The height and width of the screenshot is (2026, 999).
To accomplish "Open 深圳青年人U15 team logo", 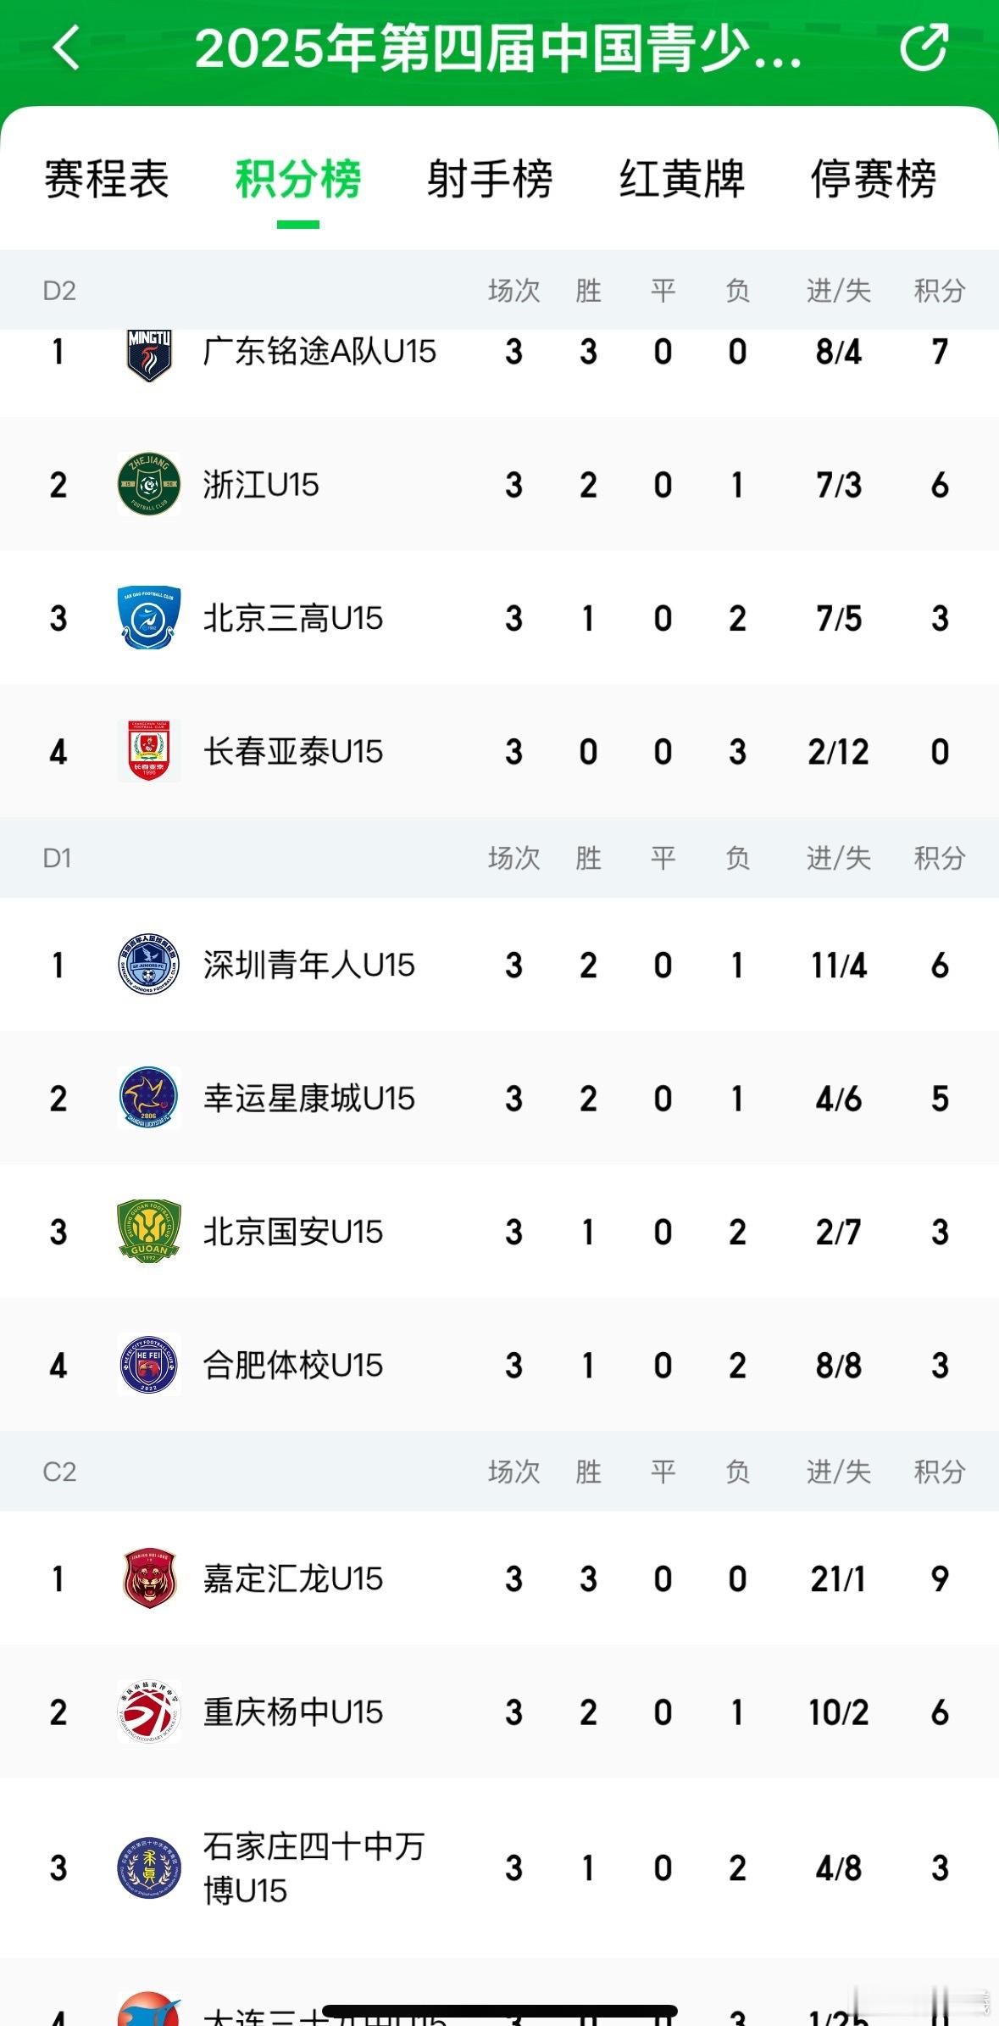I will 149,965.
